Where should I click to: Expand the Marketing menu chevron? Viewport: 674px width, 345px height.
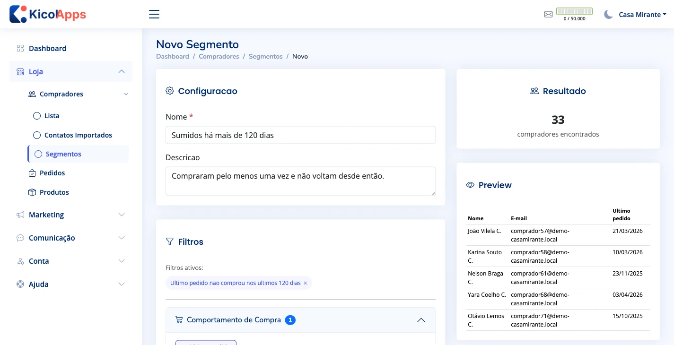coord(122,215)
